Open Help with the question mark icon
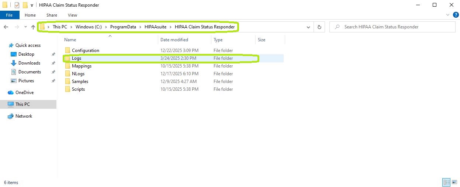 point(456,15)
